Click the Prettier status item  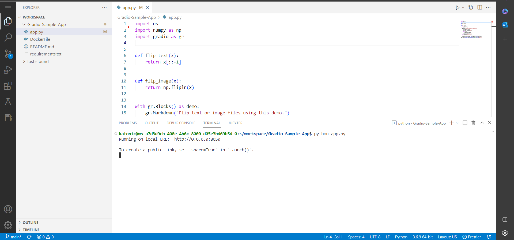tap(472, 237)
